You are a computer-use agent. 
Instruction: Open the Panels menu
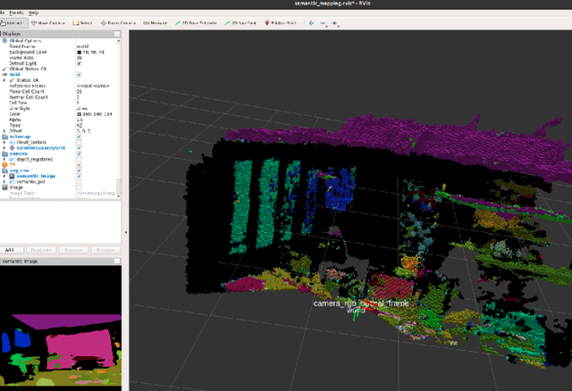pyautogui.click(x=15, y=13)
